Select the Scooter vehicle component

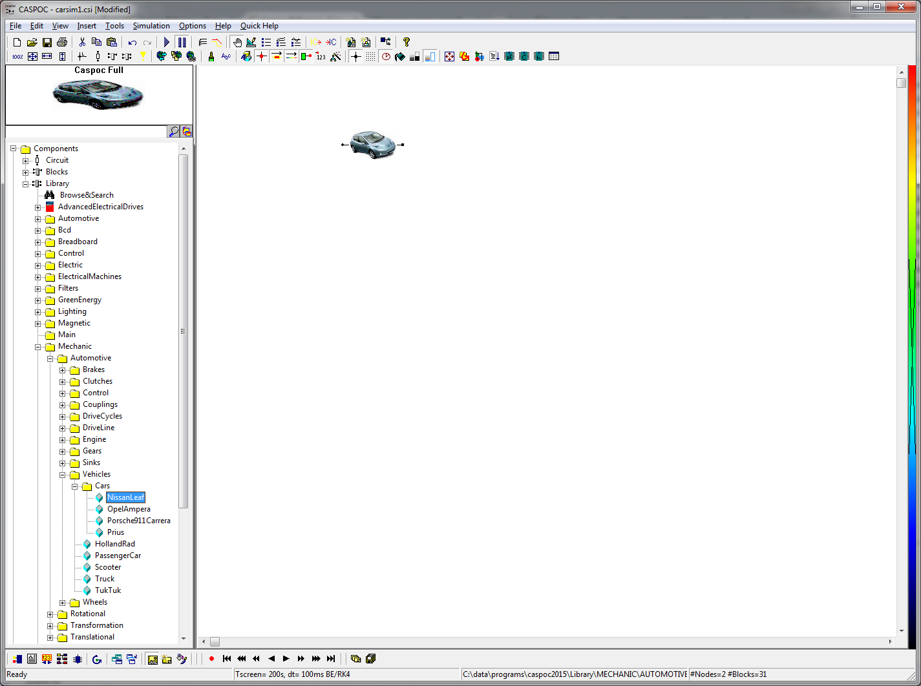pos(108,567)
